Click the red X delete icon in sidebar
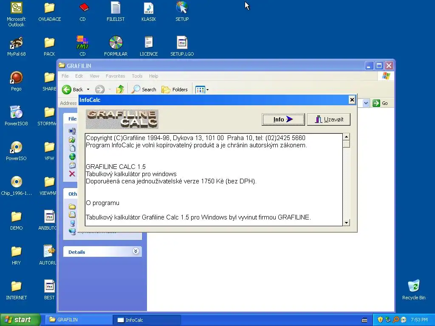Image resolution: width=435 pixels, height=326 pixels. [72, 174]
